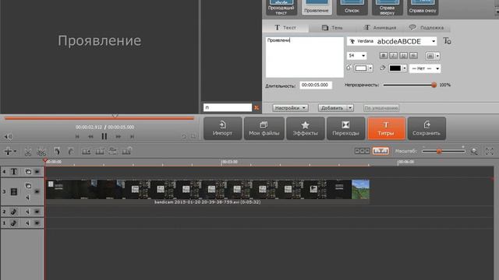The height and width of the screenshot is (280, 499).
Task: Toggle visibility eye of audio track 1
Action: [37, 223]
